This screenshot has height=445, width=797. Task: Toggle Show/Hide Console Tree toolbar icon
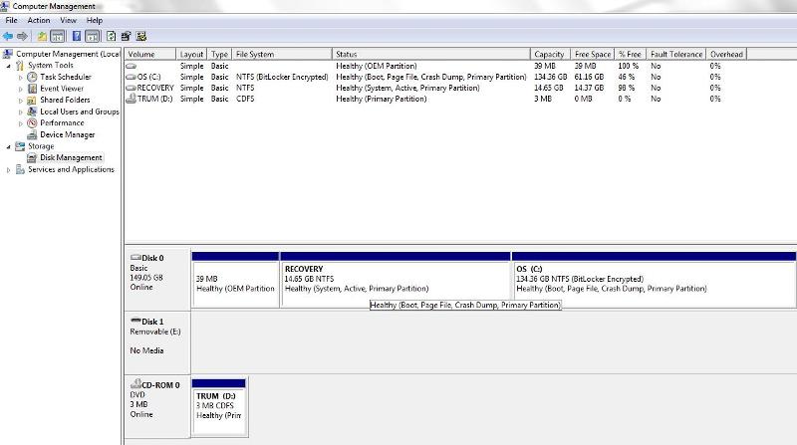(x=58, y=36)
